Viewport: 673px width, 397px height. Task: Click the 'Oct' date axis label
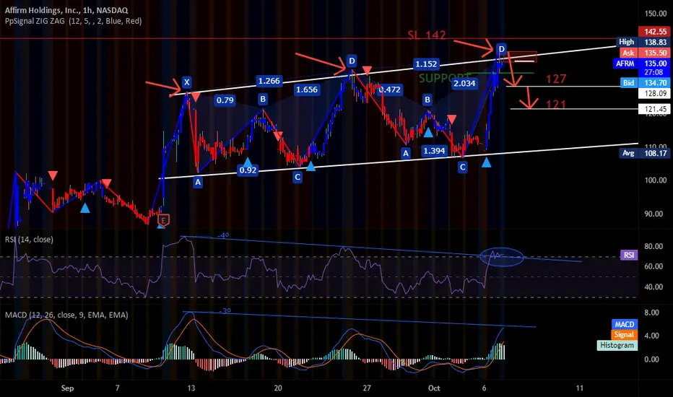coord(434,388)
